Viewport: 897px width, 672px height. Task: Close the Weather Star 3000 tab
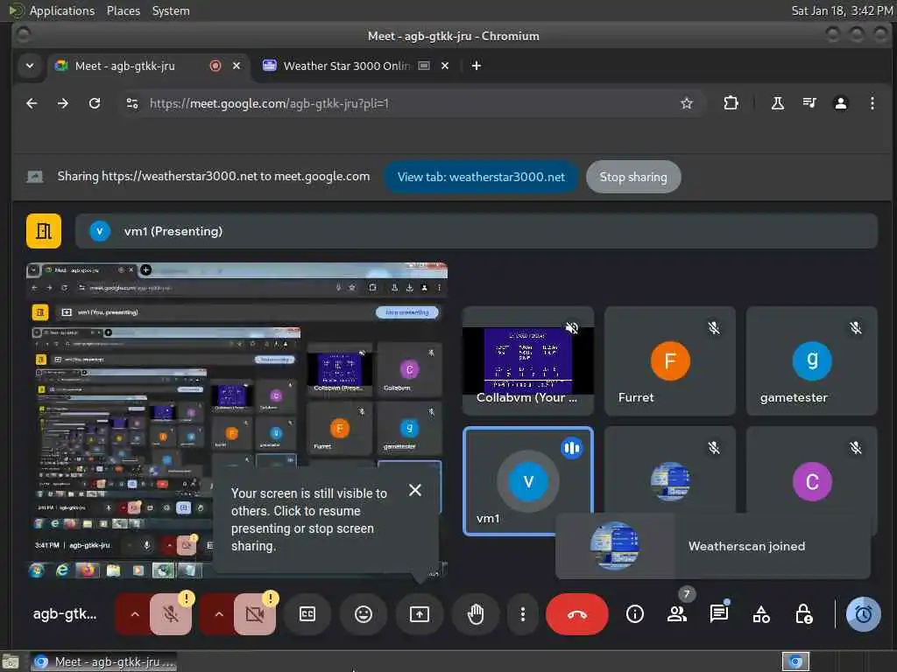[445, 66]
